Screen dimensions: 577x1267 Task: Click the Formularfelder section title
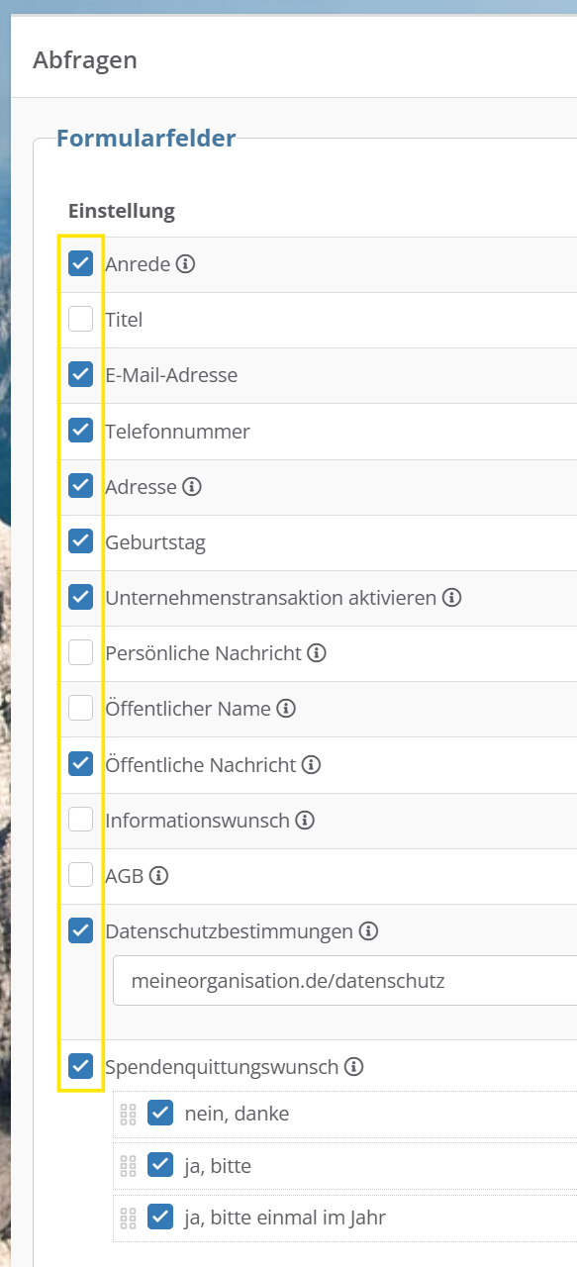[x=146, y=138]
